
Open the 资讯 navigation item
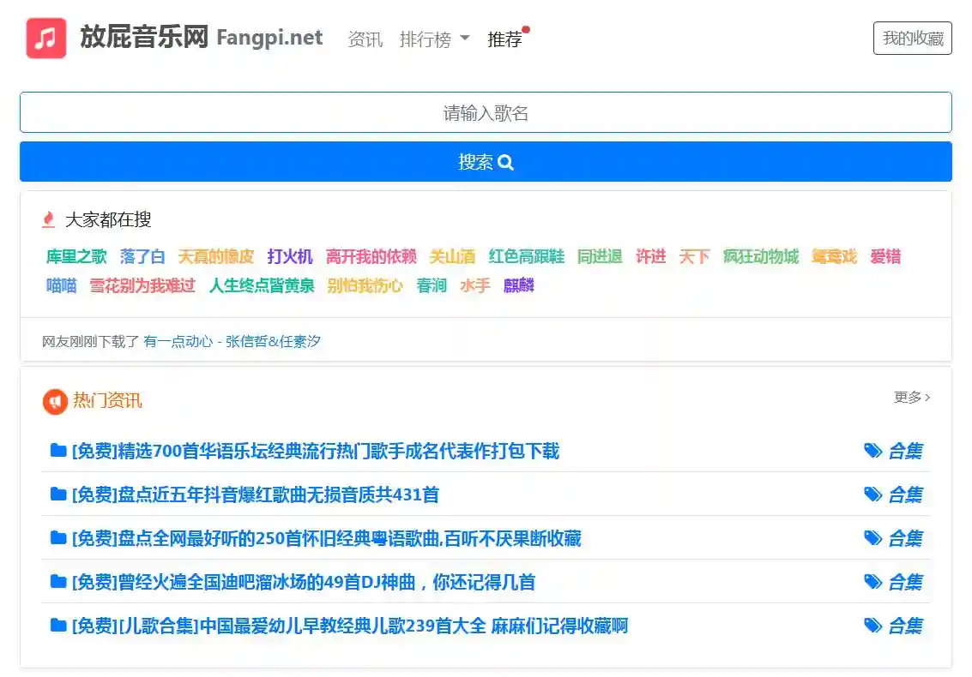[x=365, y=39]
